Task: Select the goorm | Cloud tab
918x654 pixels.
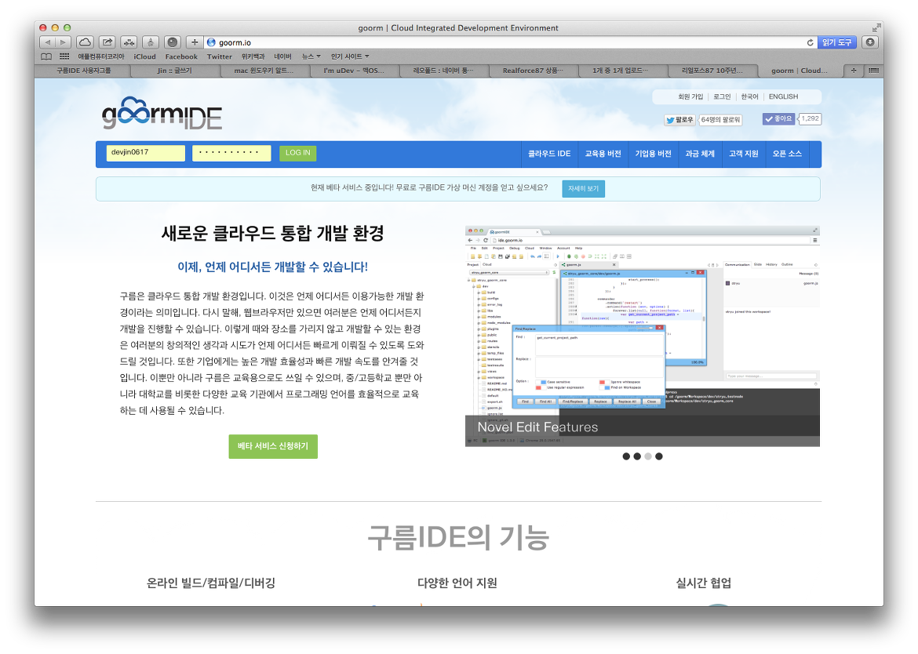Action: (800, 71)
